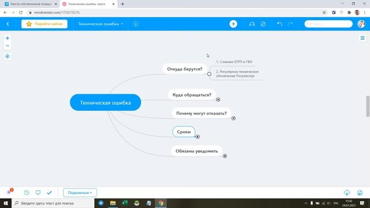Close the 'Реестр собственников' browser tab
Viewport: 370px width, 208px height.
click(x=56, y=4)
